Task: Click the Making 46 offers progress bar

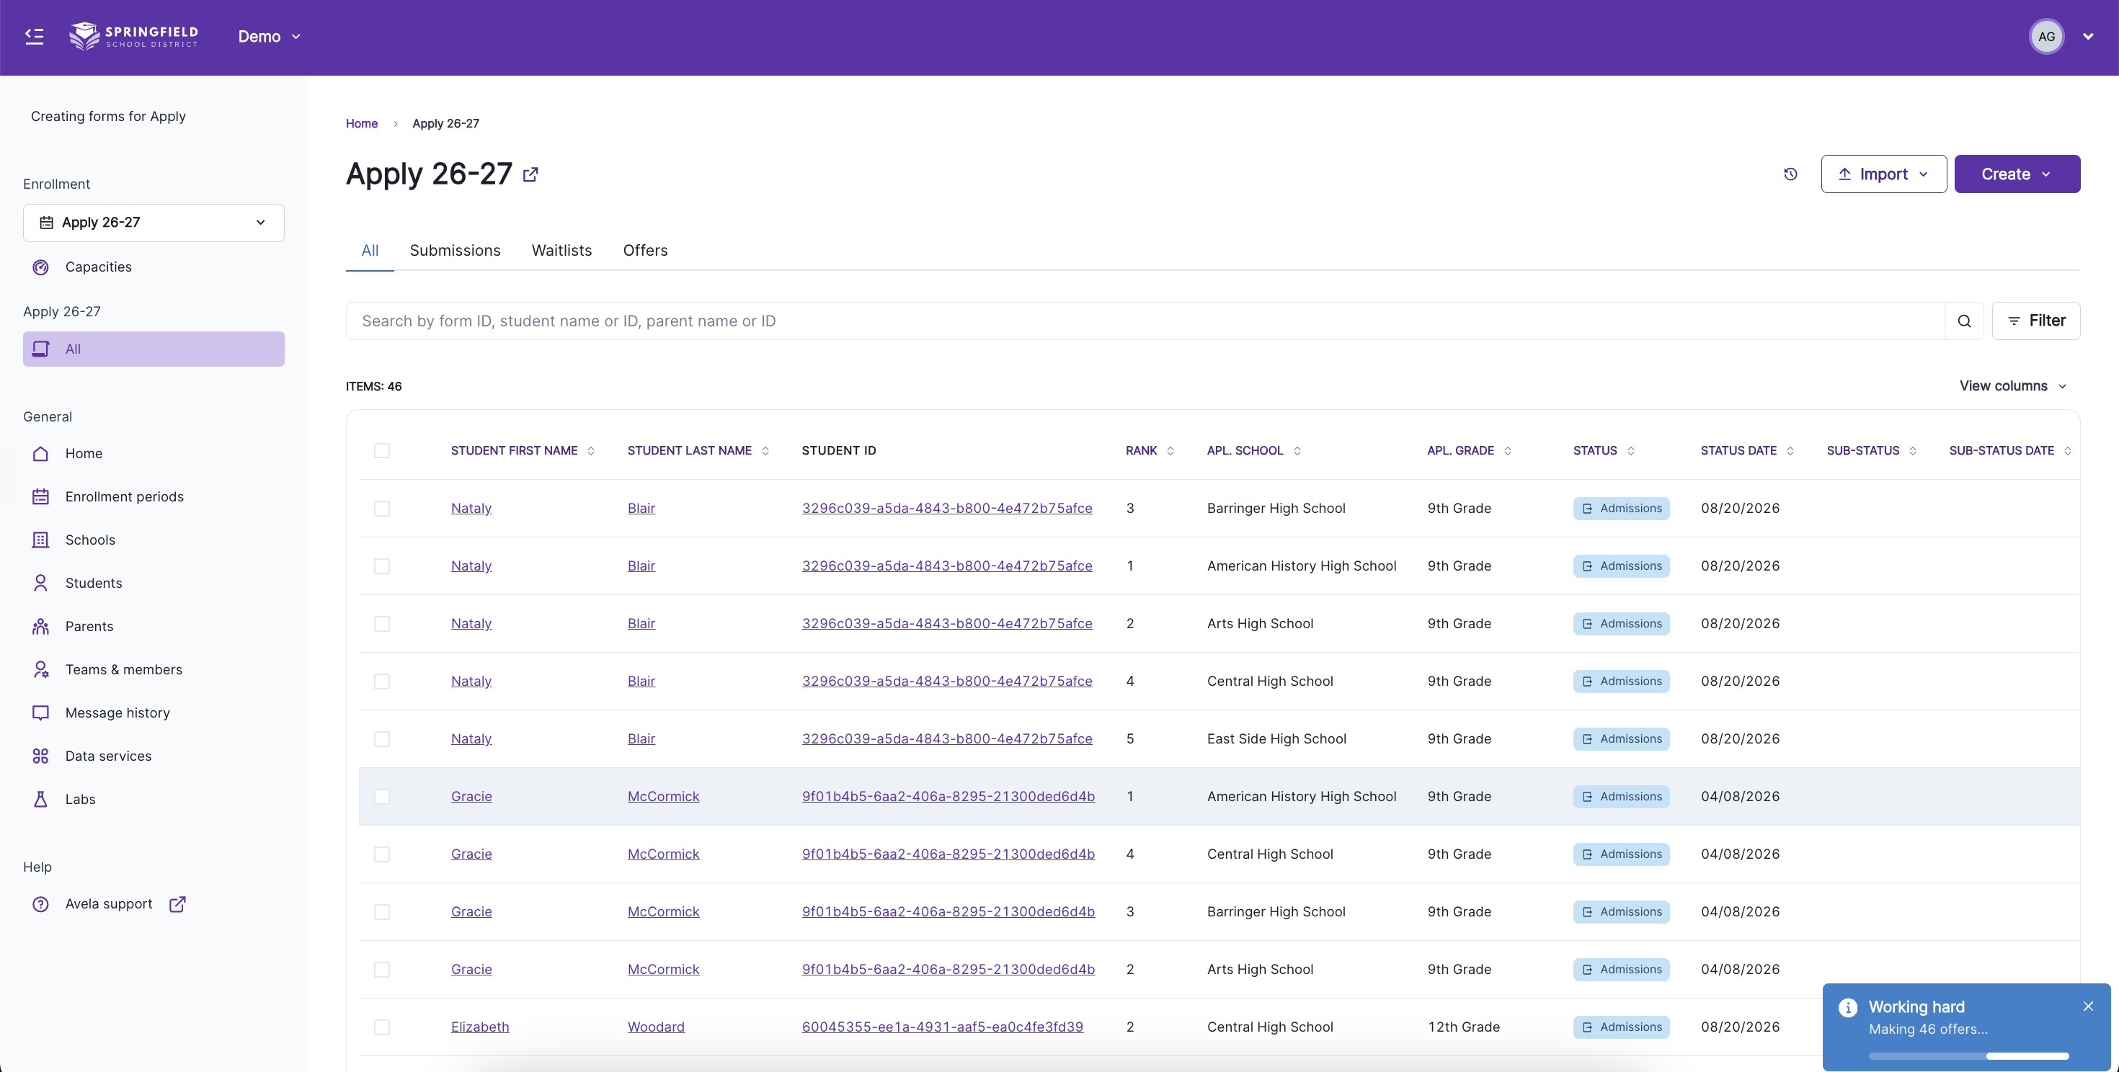Action: (x=1968, y=1056)
